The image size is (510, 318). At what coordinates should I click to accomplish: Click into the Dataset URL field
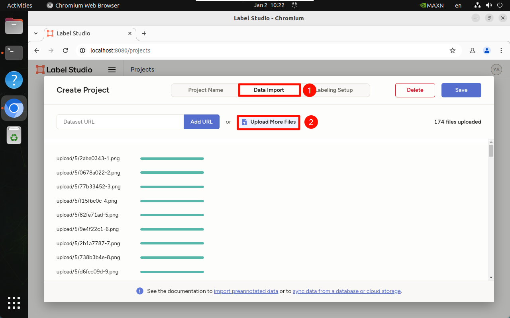[120, 122]
